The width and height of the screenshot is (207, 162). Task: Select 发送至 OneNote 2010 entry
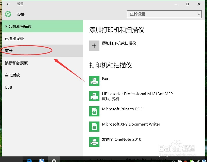click(x=122, y=139)
